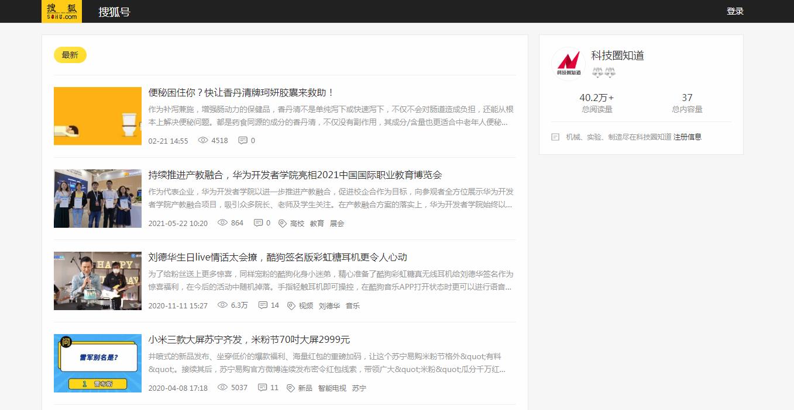794x410 pixels.
Task: Click the 总内容量 label
Action: pyautogui.click(x=687, y=109)
